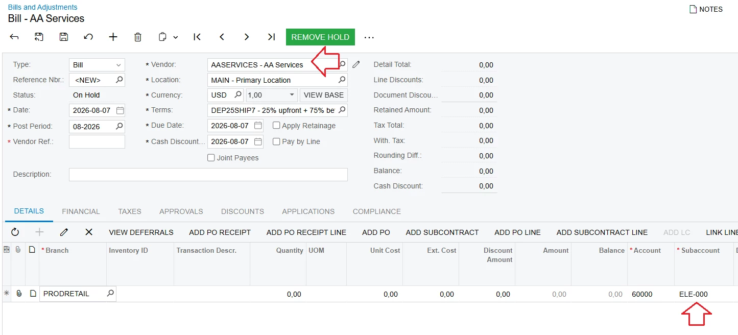The width and height of the screenshot is (738, 335).
Task: Click the Undo toolbar icon
Action: tap(88, 37)
